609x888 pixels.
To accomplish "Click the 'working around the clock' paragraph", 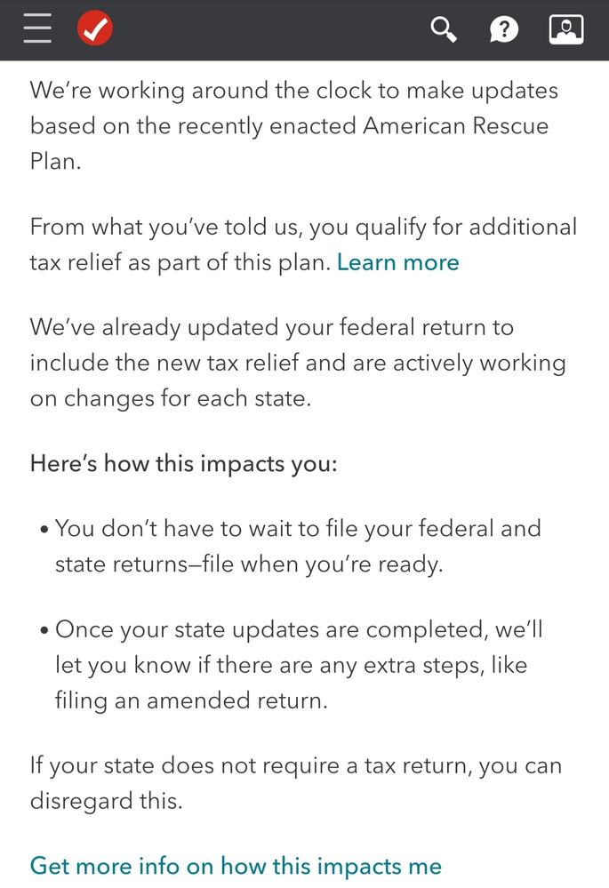I will 293,91.
